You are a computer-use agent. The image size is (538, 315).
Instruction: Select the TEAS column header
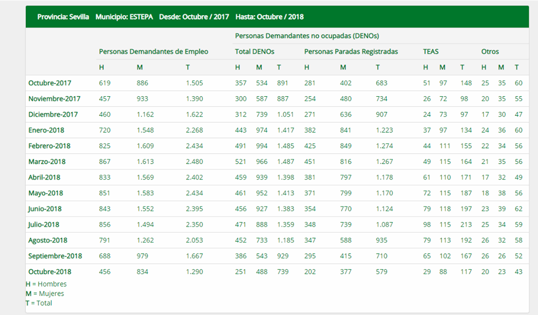pyautogui.click(x=430, y=51)
